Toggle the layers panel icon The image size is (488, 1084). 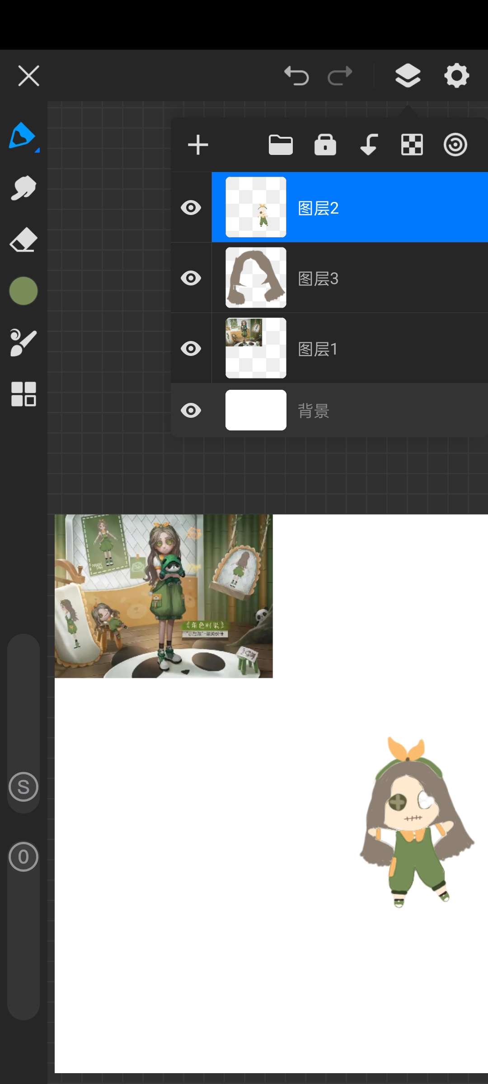pyautogui.click(x=408, y=75)
